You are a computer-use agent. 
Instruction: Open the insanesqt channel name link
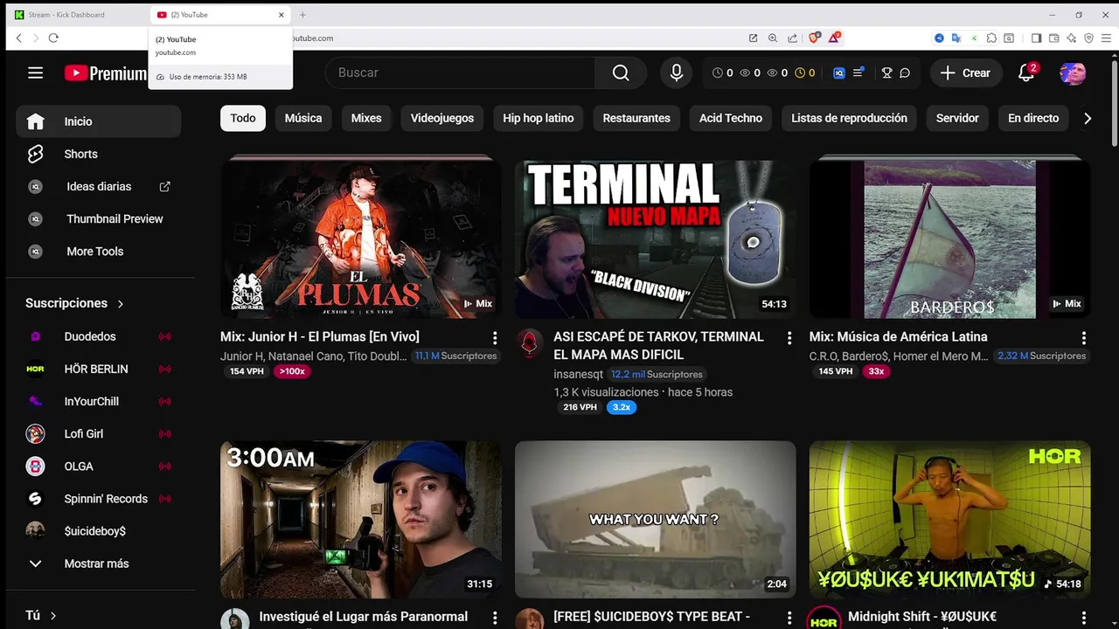[x=578, y=374]
